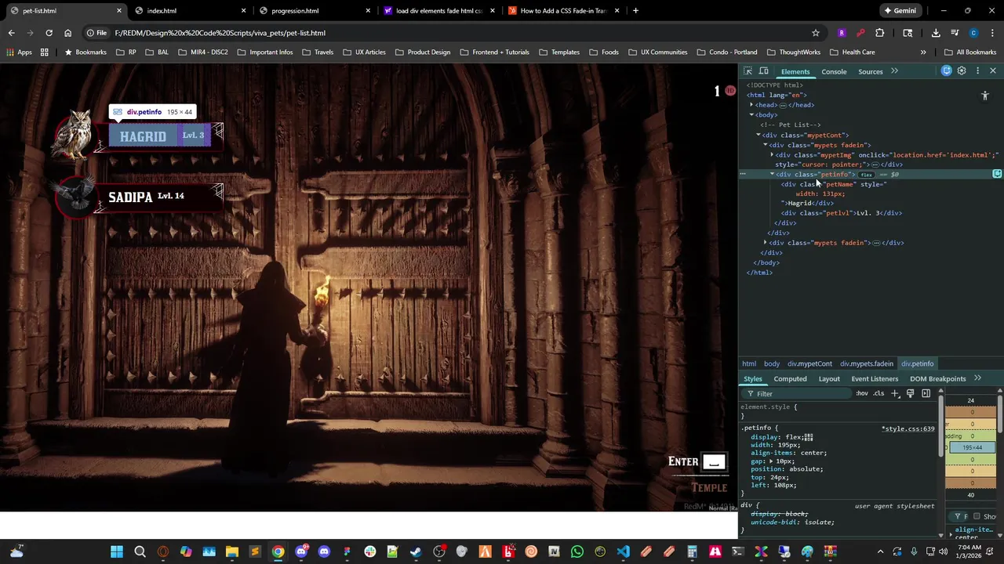This screenshot has height=564, width=1004.
Task: Open DevTools AI assistance panel button
Action: [947, 71]
